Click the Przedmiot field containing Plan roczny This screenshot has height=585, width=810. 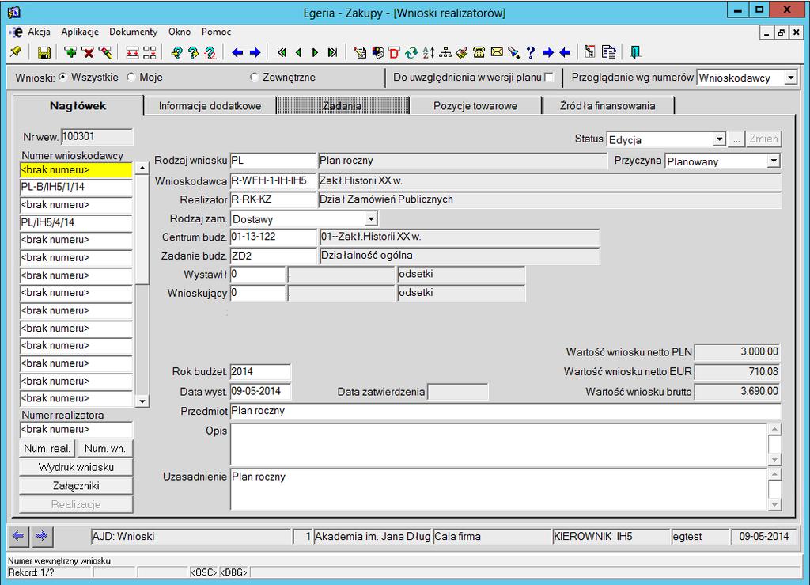point(505,411)
